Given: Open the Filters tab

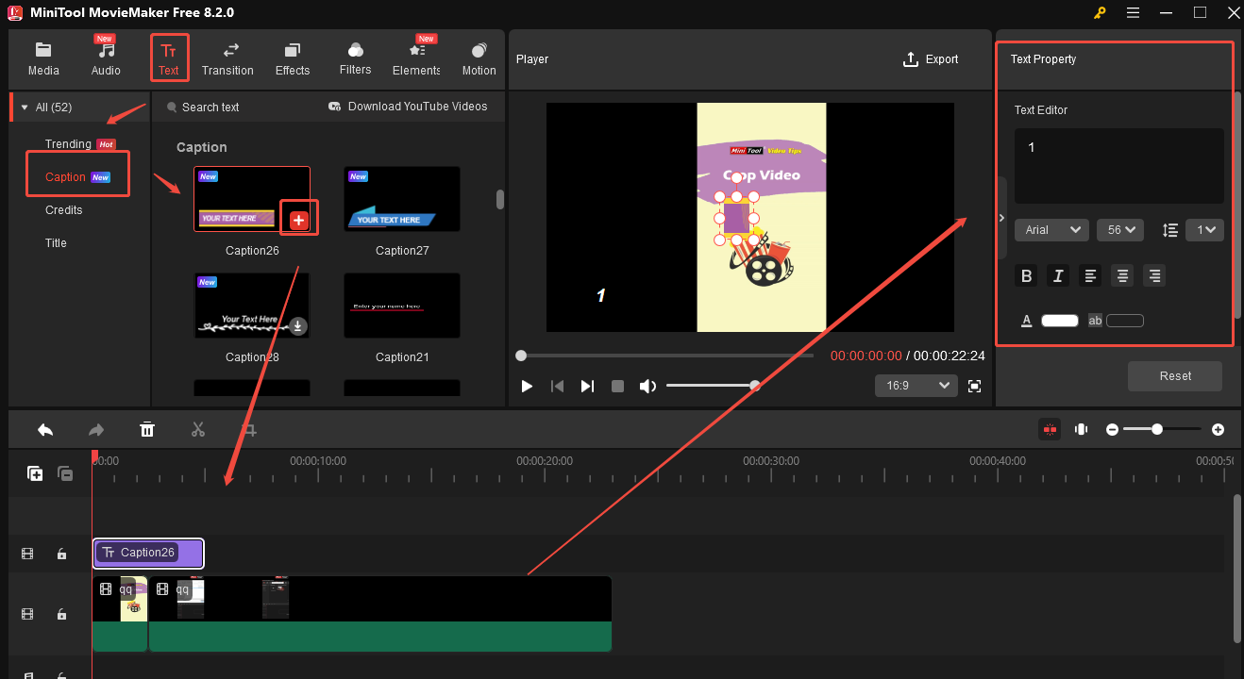Looking at the screenshot, I should [x=355, y=58].
